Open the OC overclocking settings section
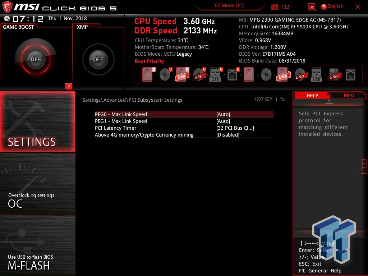The width and height of the screenshot is (368, 276). 37,183
